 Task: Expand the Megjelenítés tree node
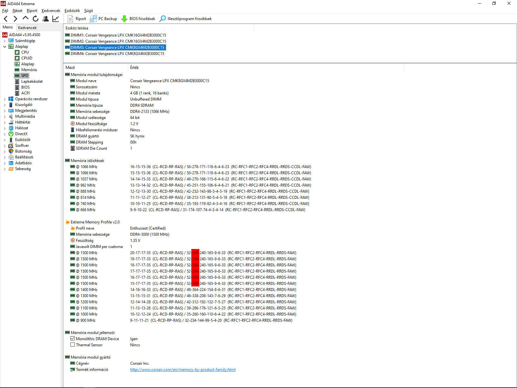pos(5,111)
